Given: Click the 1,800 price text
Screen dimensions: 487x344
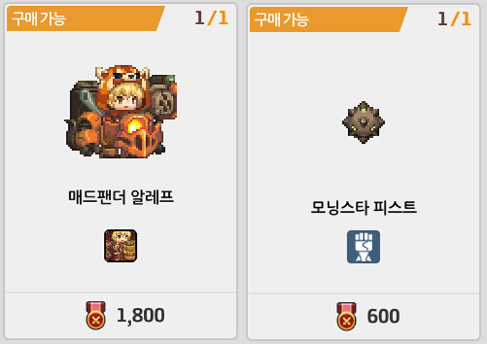Looking at the screenshot, I should [141, 315].
